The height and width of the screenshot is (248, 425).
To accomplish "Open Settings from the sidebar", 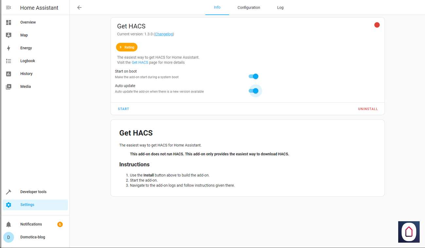I will [x=35, y=205].
